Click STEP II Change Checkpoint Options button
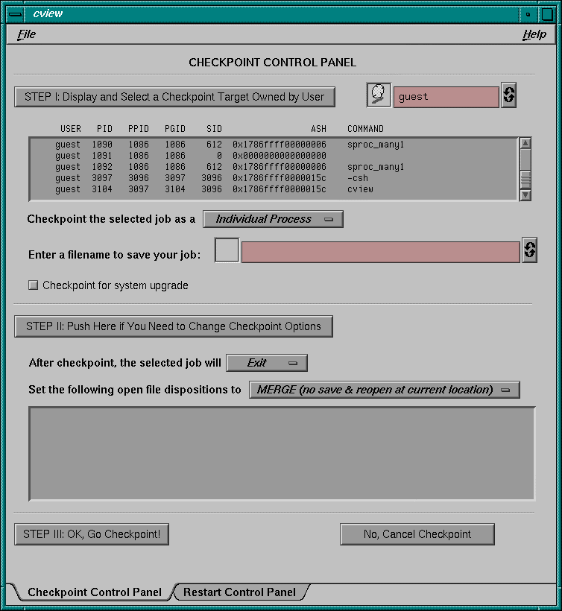The height and width of the screenshot is (611, 562). pos(174,326)
